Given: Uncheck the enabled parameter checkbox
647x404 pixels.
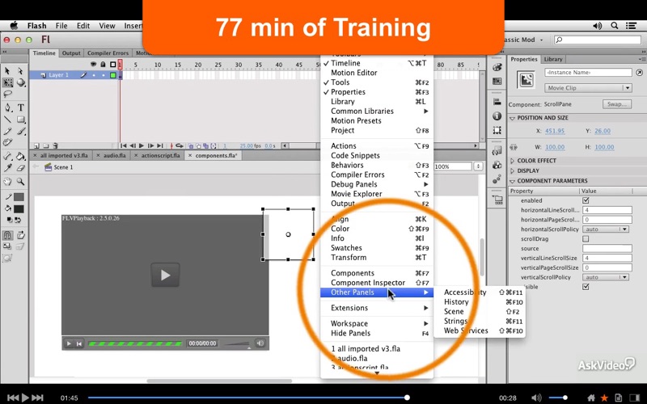Looking at the screenshot, I should point(586,200).
